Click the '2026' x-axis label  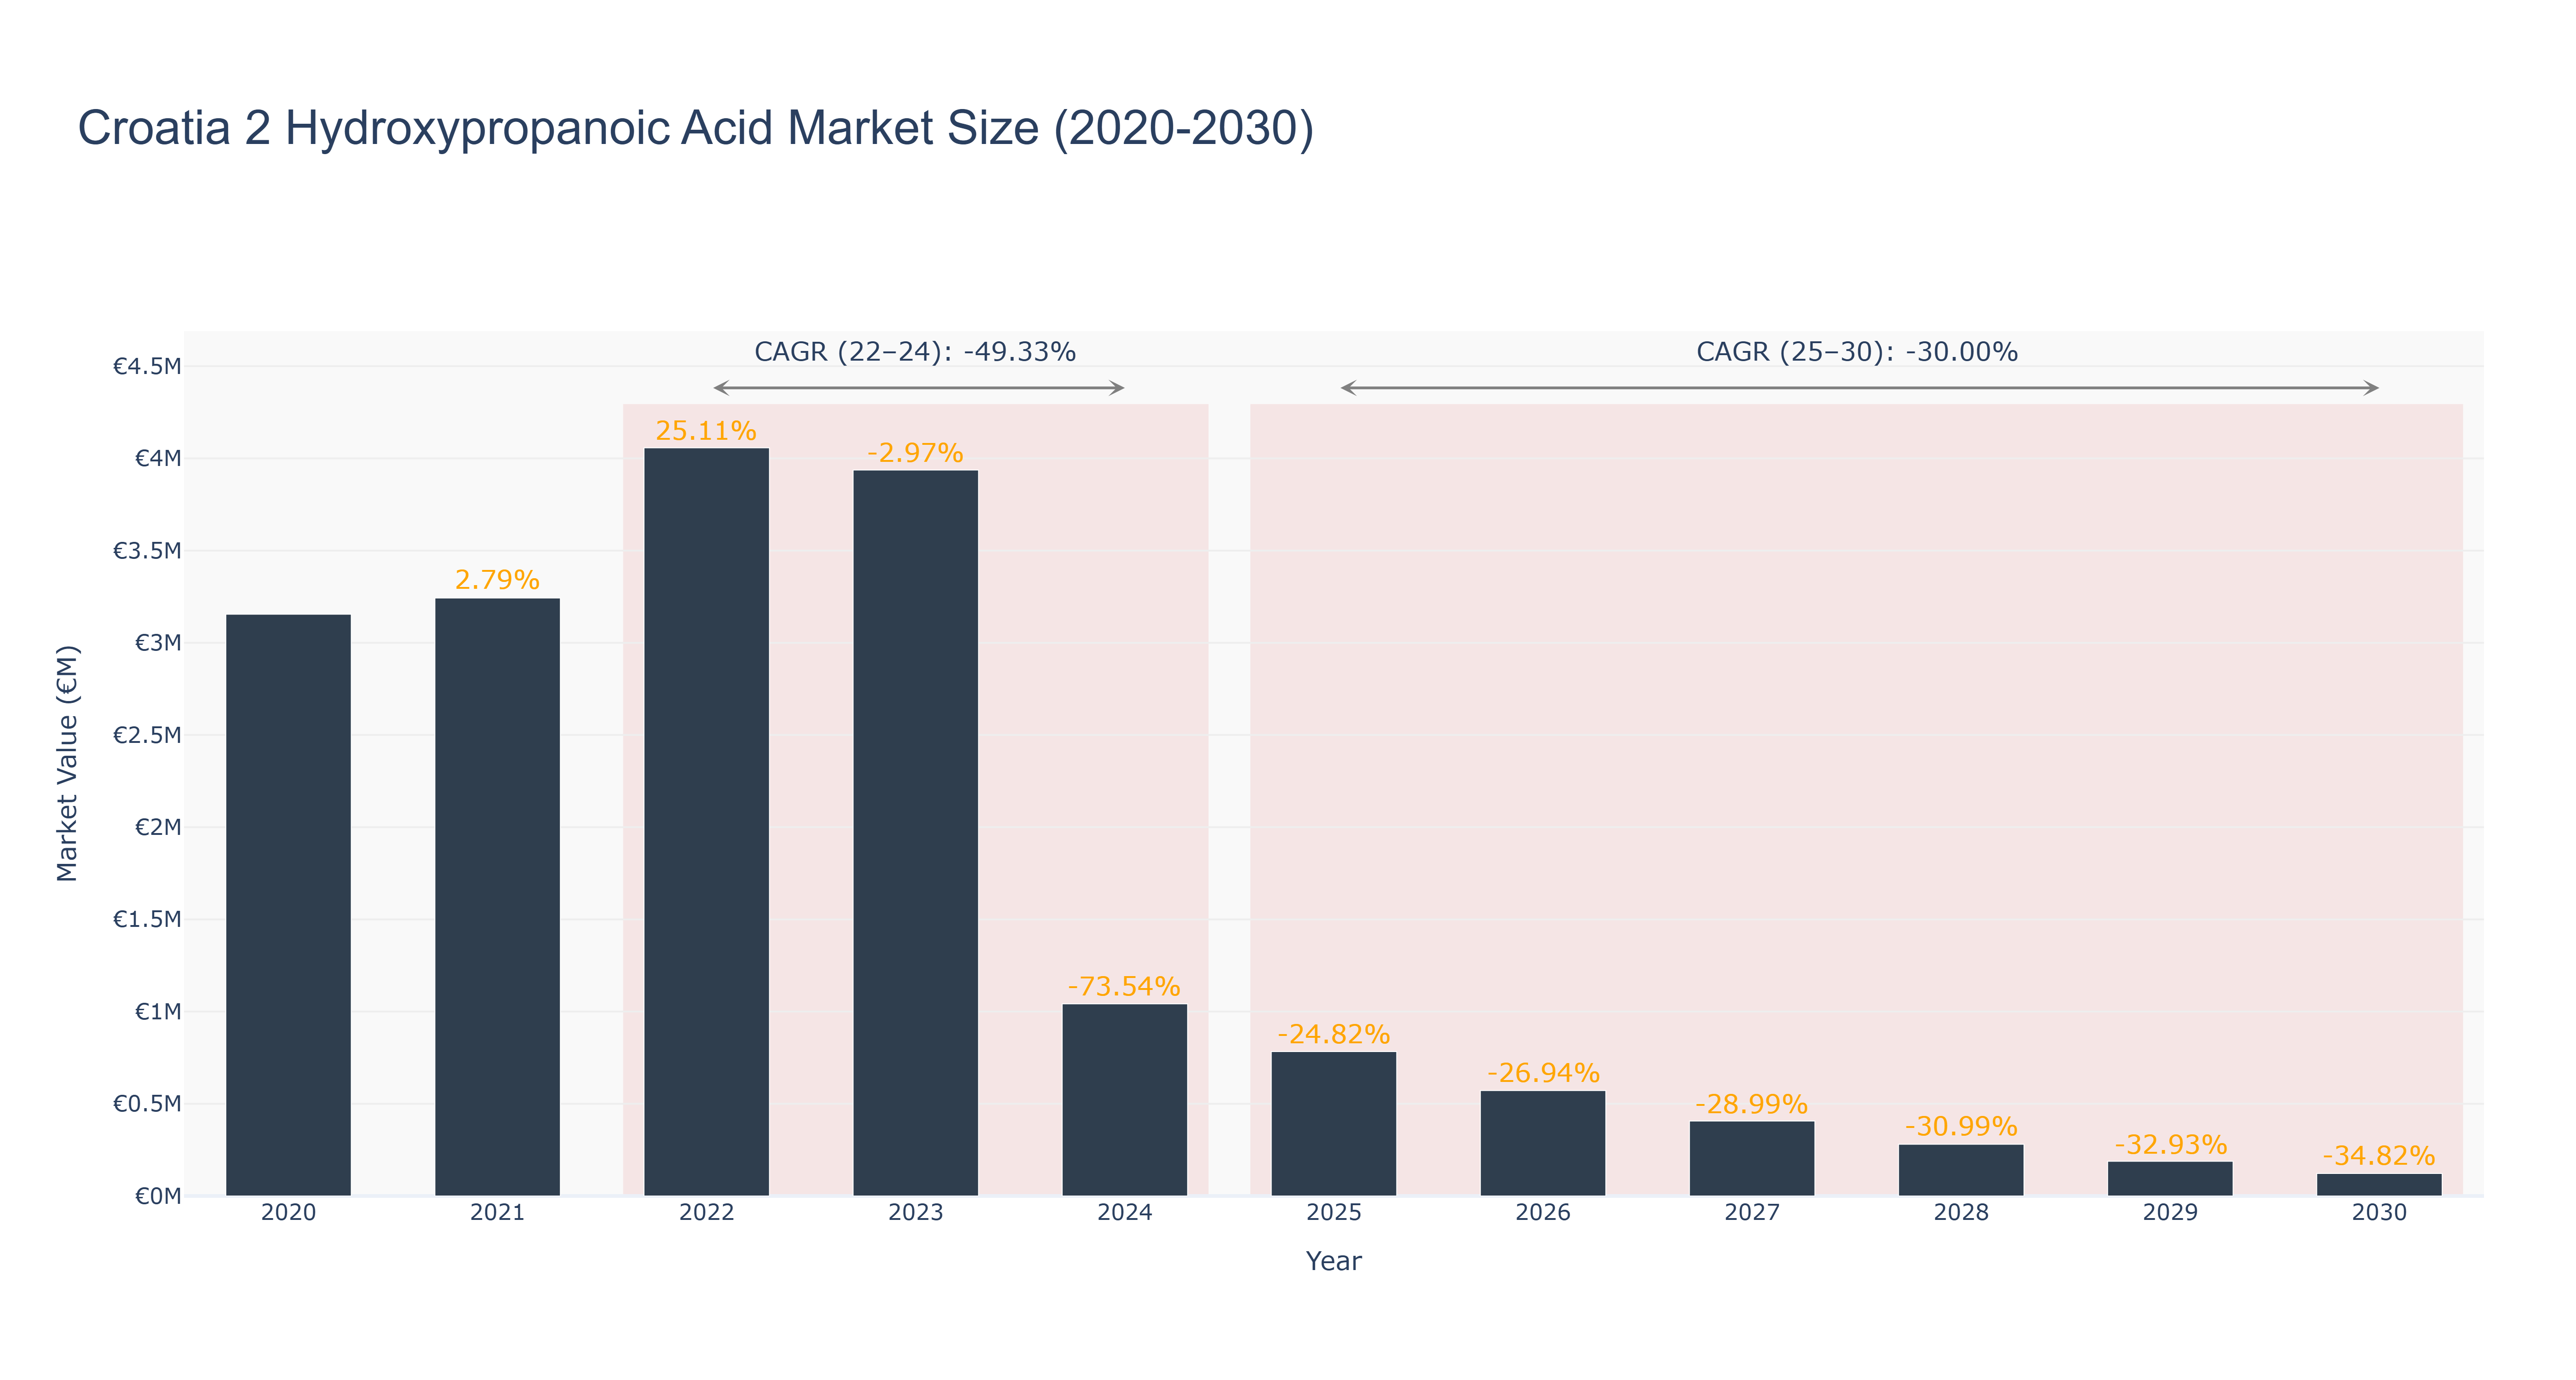(1542, 1213)
